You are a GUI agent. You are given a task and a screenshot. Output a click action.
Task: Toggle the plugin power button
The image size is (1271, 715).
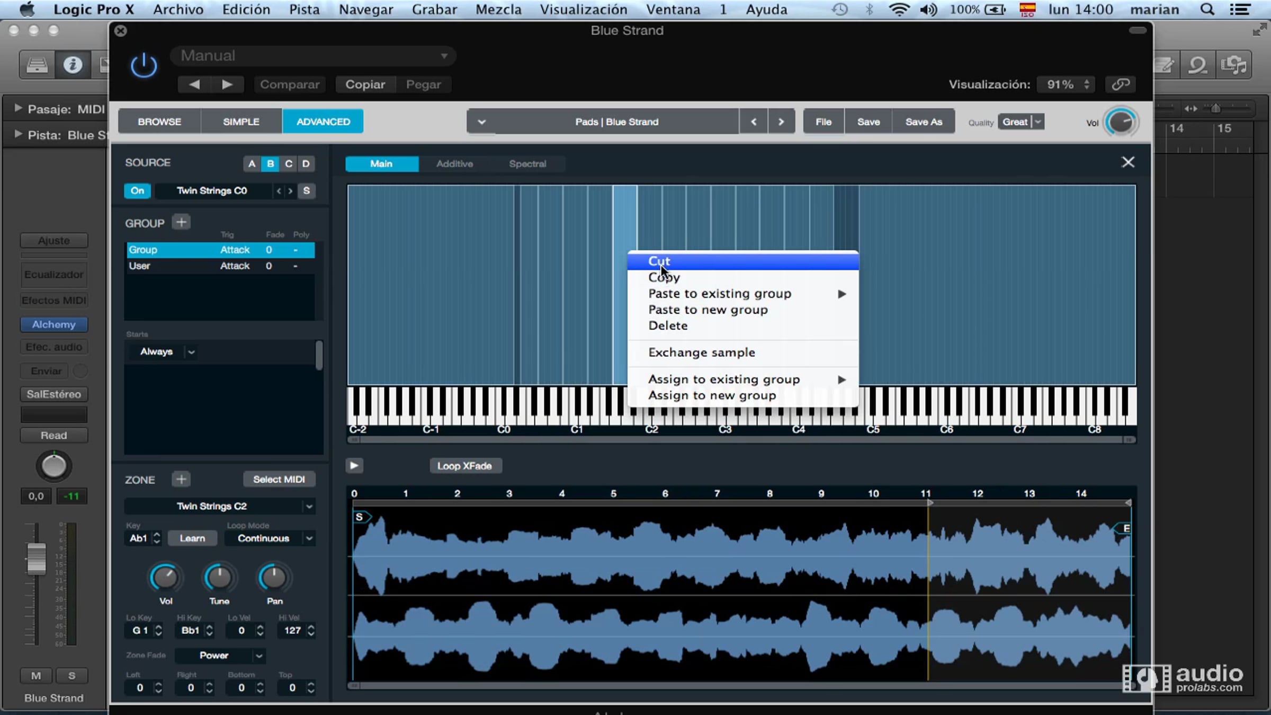[144, 66]
